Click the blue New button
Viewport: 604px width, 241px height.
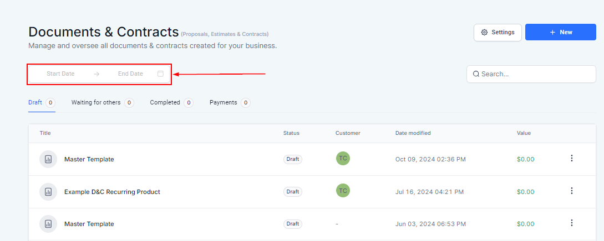[561, 32]
